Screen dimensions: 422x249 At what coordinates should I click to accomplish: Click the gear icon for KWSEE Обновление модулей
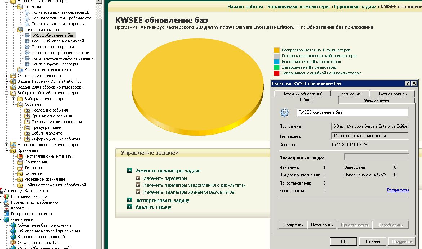pyautogui.click(x=27, y=41)
